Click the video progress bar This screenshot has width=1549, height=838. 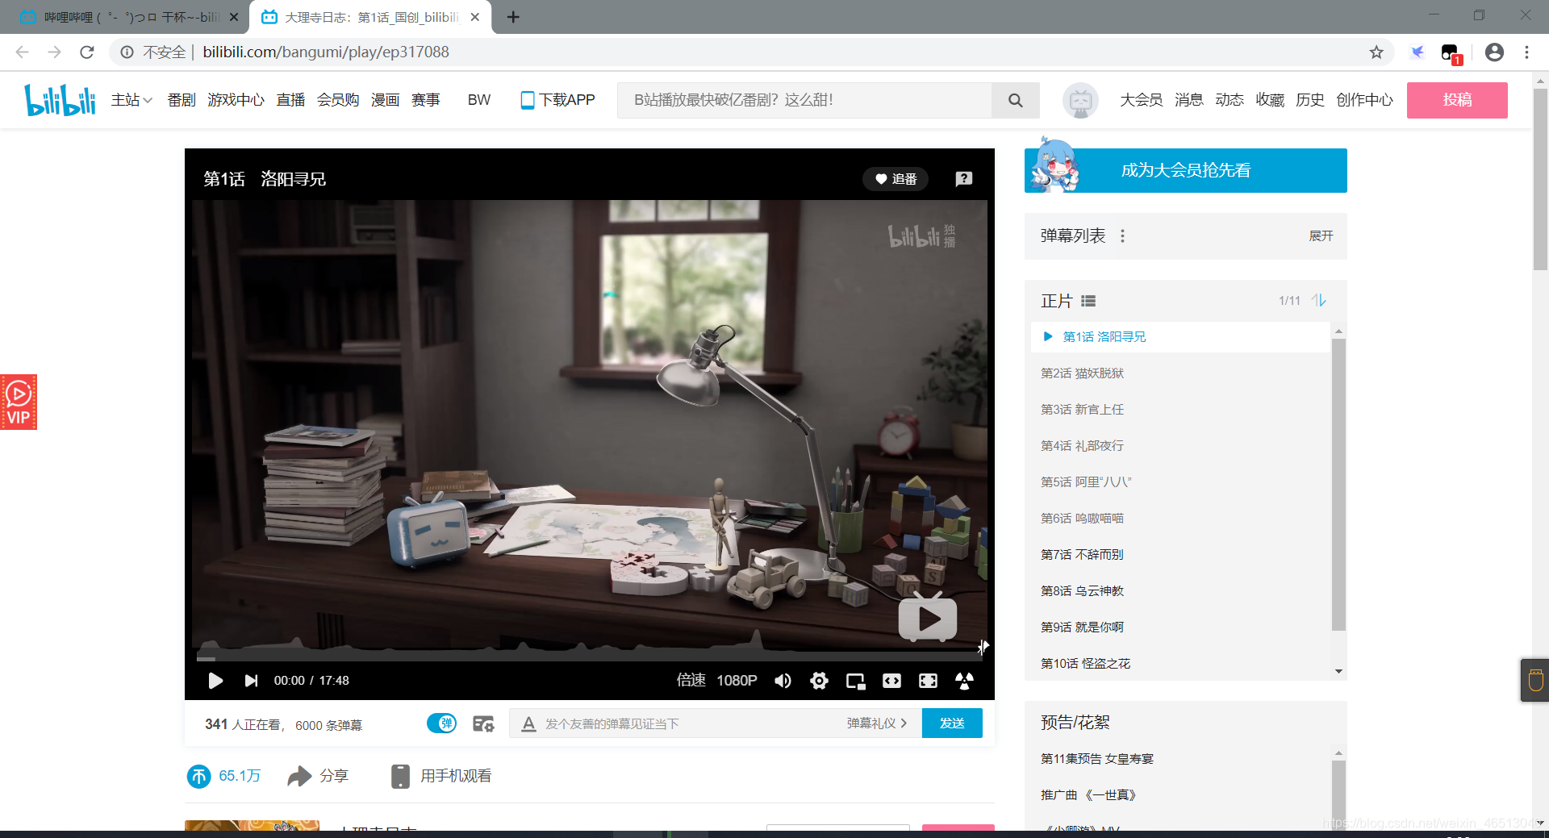pos(589,659)
